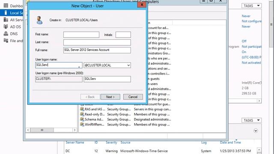Click the Last name input field
Screen dimensions: 274x154
pyautogui.click(x=97, y=42)
